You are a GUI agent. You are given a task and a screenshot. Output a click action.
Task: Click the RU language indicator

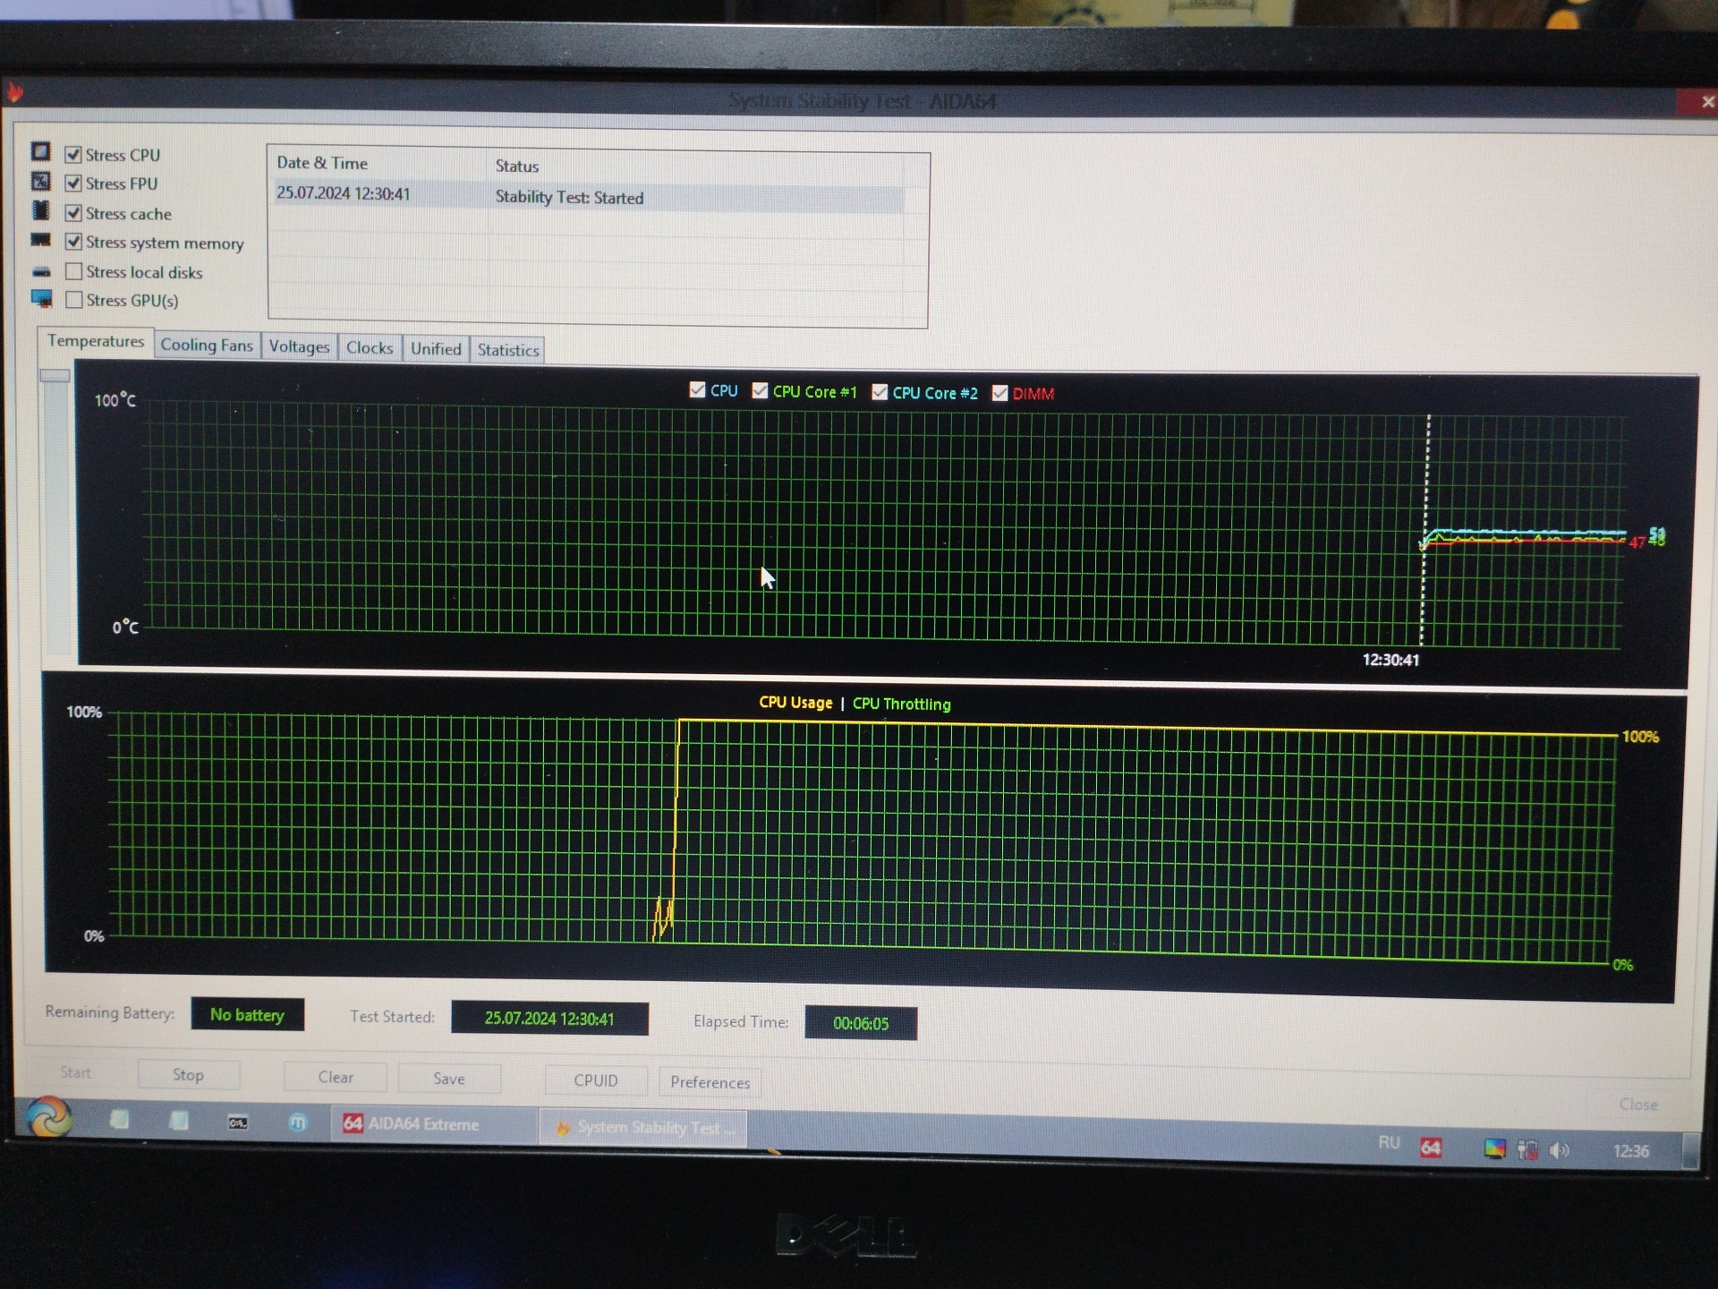click(1389, 1143)
